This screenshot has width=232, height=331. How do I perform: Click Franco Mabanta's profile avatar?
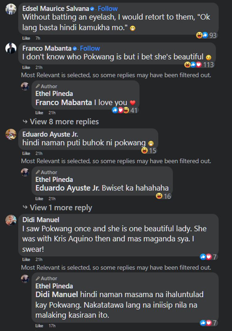tap(11, 49)
